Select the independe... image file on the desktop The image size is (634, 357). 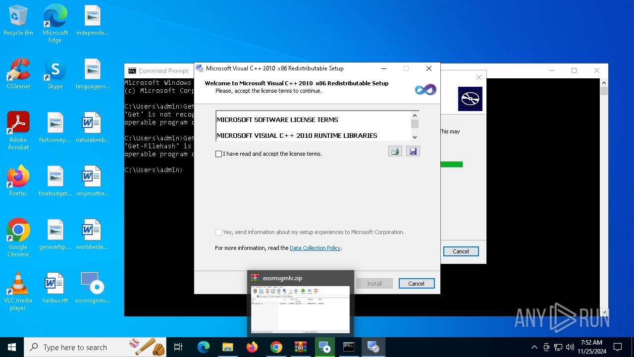click(92, 20)
